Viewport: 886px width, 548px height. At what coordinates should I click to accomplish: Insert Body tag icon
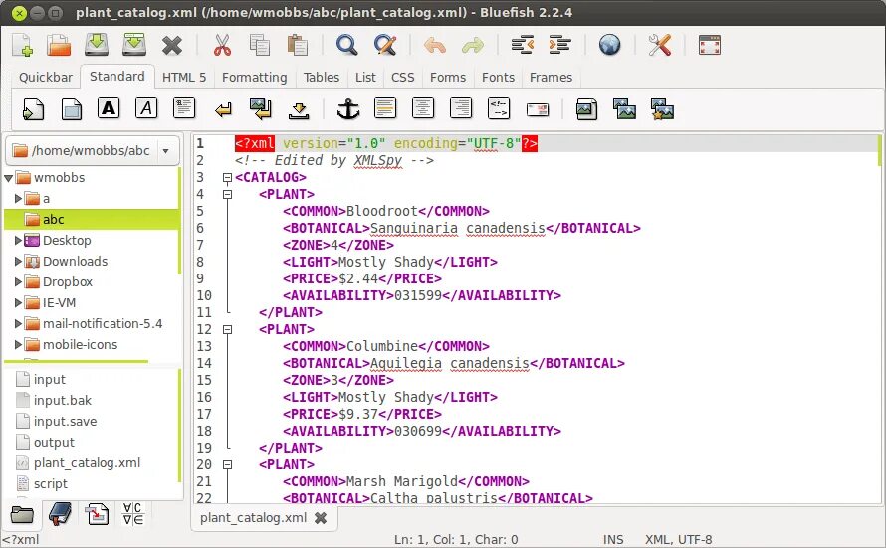72,109
